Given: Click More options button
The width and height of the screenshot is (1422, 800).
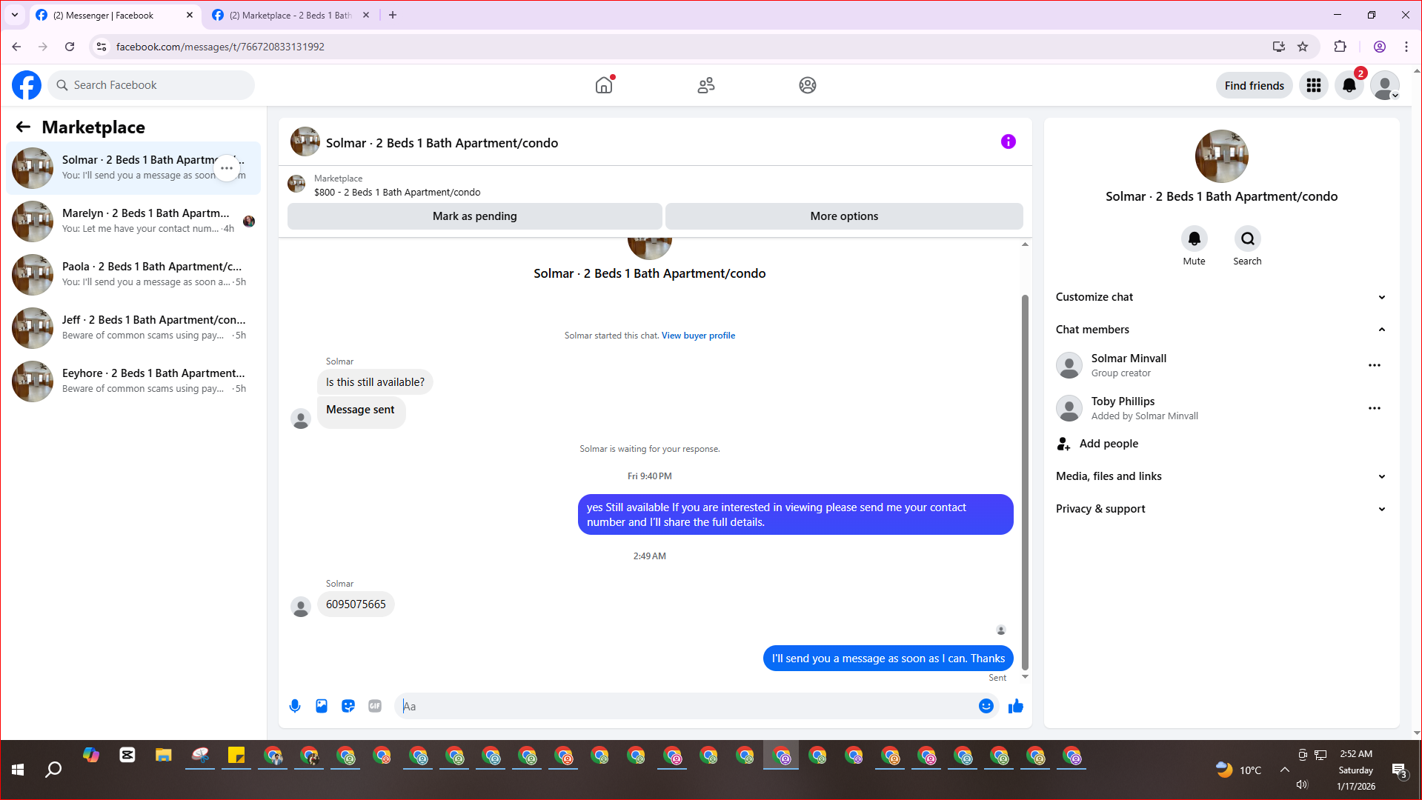Looking at the screenshot, I should pyautogui.click(x=844, y=216).
